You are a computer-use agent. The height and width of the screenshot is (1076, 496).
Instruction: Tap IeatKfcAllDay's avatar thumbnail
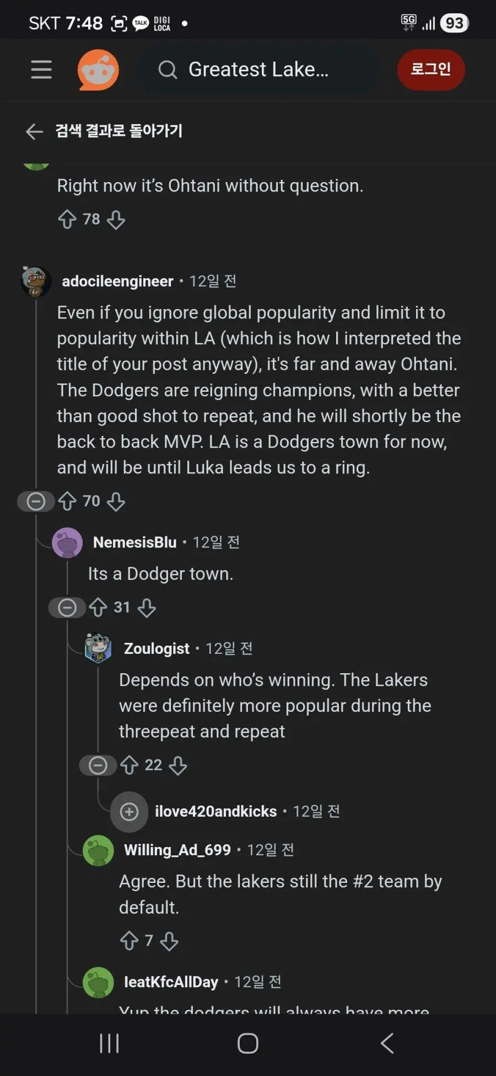[x=98, y=982]
